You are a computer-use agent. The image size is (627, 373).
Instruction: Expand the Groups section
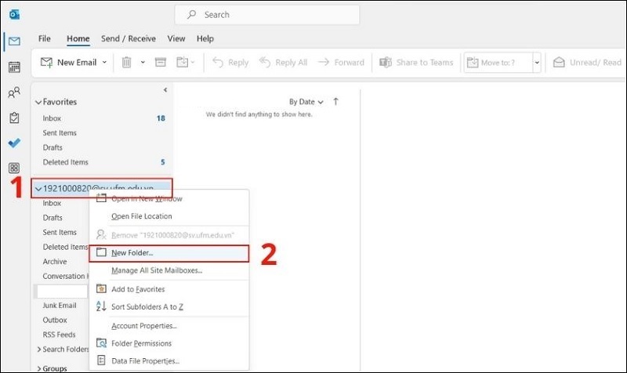point(38,368)
